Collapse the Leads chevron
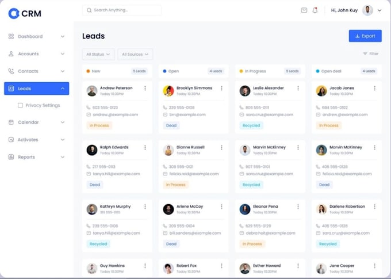 click(63, 89)
